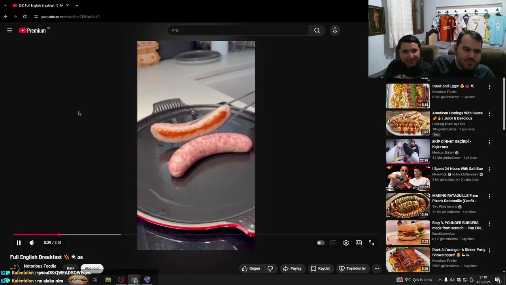Enter fullscreen mode in the player
This screenshot has height=285, width=506.
pyautogui.click(x=371, y=243)
